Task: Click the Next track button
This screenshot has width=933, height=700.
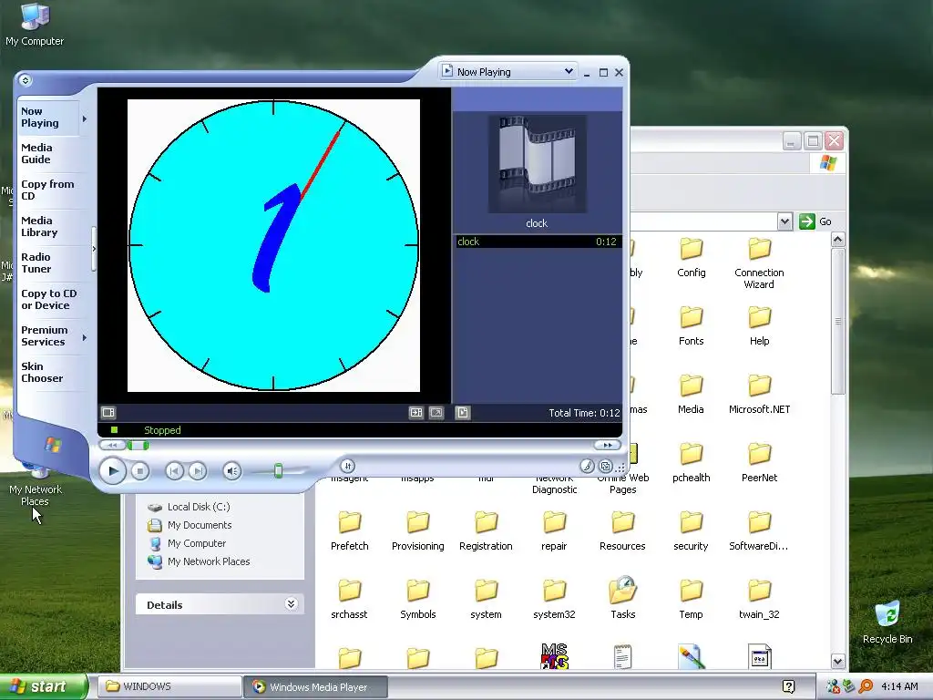Action: (198, 471)
